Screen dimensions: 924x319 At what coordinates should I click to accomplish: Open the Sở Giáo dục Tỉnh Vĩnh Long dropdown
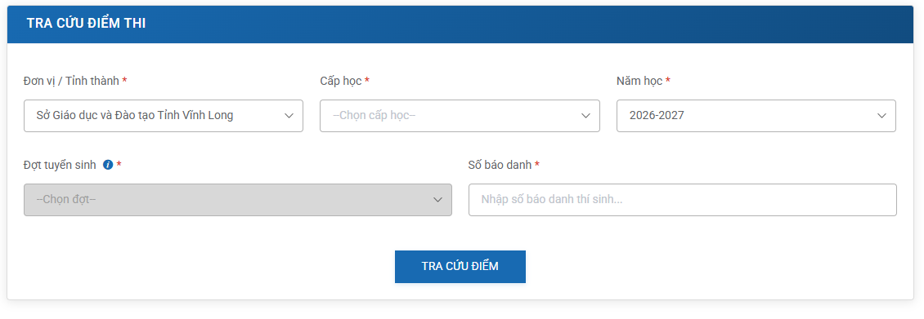tap(164, 116)
